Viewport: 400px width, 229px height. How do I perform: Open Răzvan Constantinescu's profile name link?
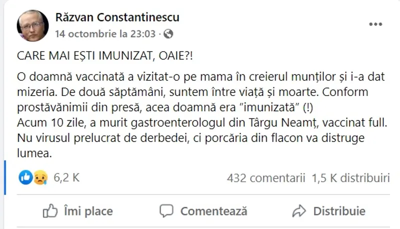click(117, 18)
